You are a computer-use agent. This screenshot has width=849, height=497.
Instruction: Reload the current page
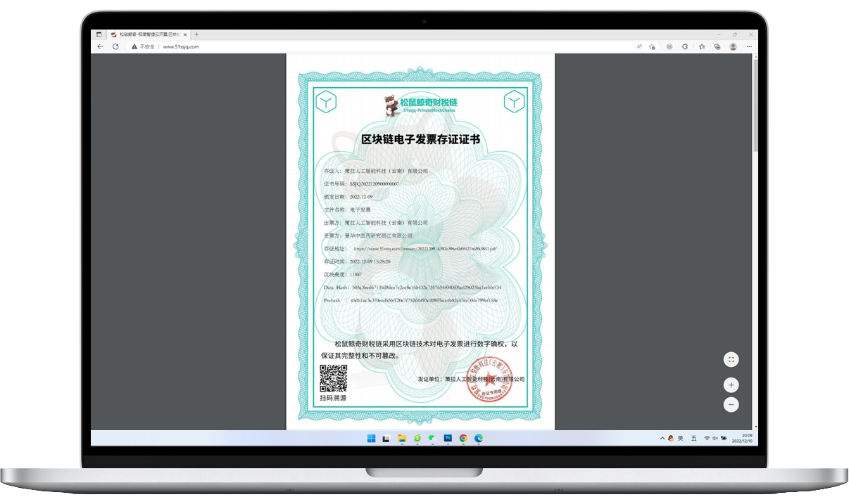(x=115, y=46)
